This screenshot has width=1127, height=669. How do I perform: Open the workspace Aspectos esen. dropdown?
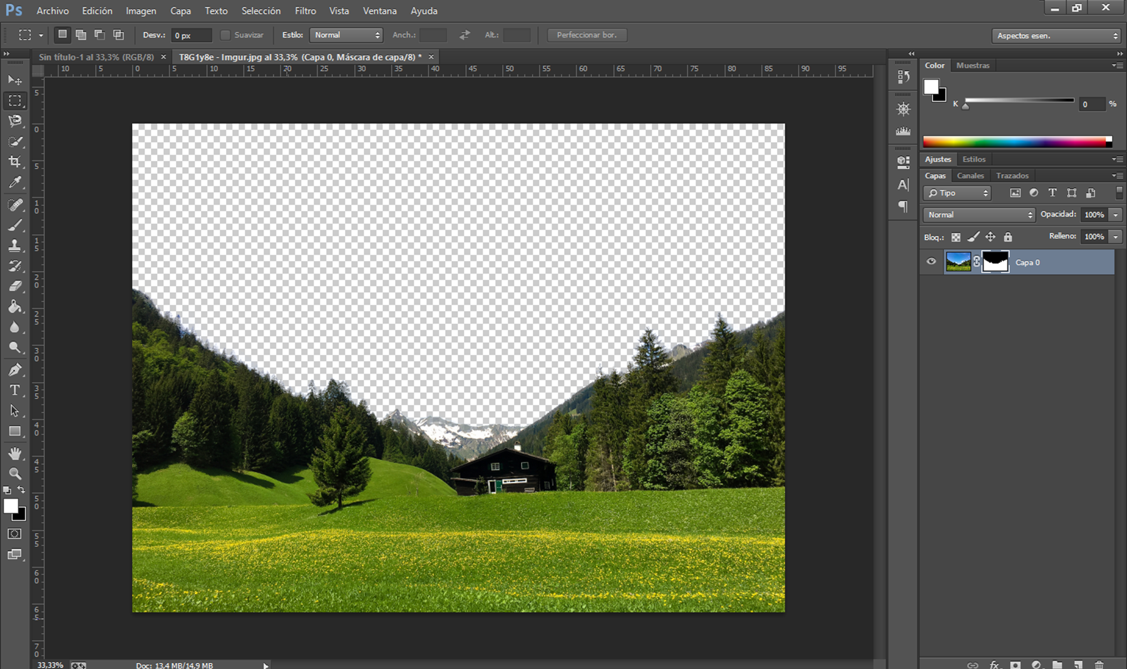click(x=1056, y=36)
